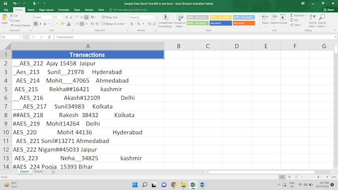Click the Cut scissors icon

coord(11,15)
